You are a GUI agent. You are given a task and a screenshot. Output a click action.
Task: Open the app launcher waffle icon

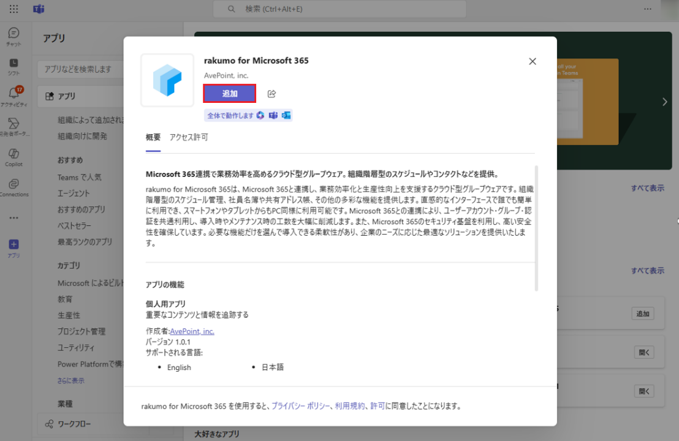click(13, 9)
